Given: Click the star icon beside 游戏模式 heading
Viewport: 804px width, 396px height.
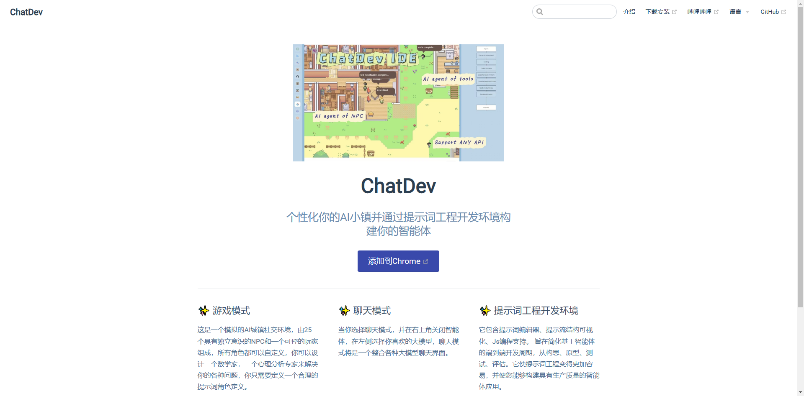Looking at the screenshot, I should (x=204, y=311).
